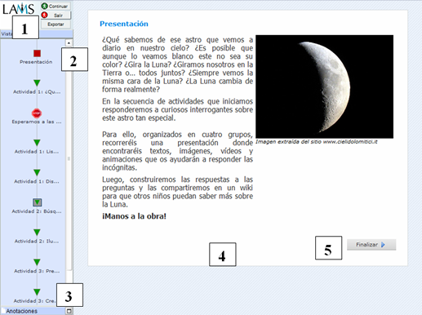Click the LAMS logo
Viewport: 422px width, 315px height.
click(x=19, y=9)
